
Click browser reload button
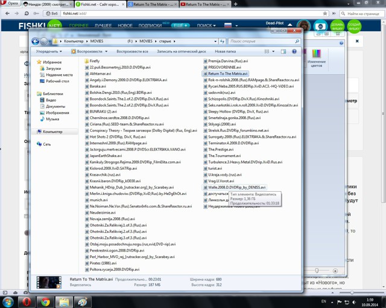pyautogui.click(x=27, y=13)
